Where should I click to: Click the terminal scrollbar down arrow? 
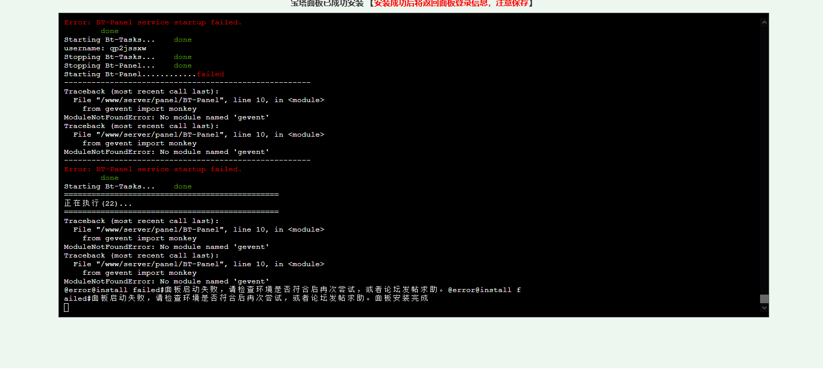(x=764, y=308)
